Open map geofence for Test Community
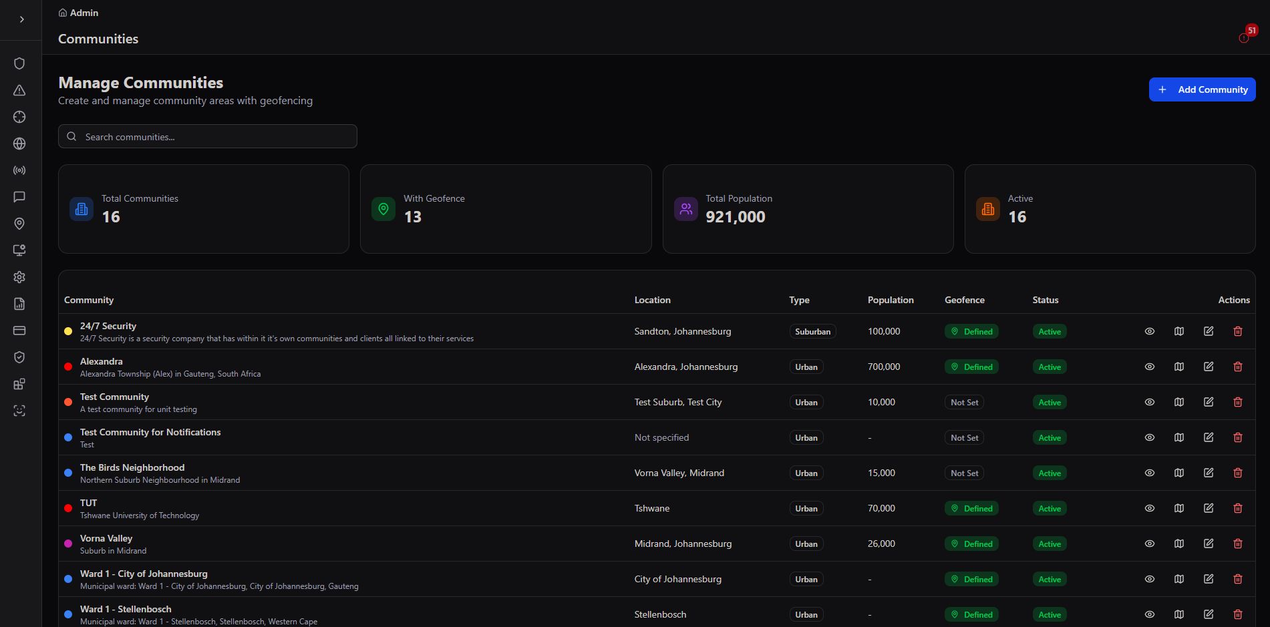 click(x=1179, y=402)
